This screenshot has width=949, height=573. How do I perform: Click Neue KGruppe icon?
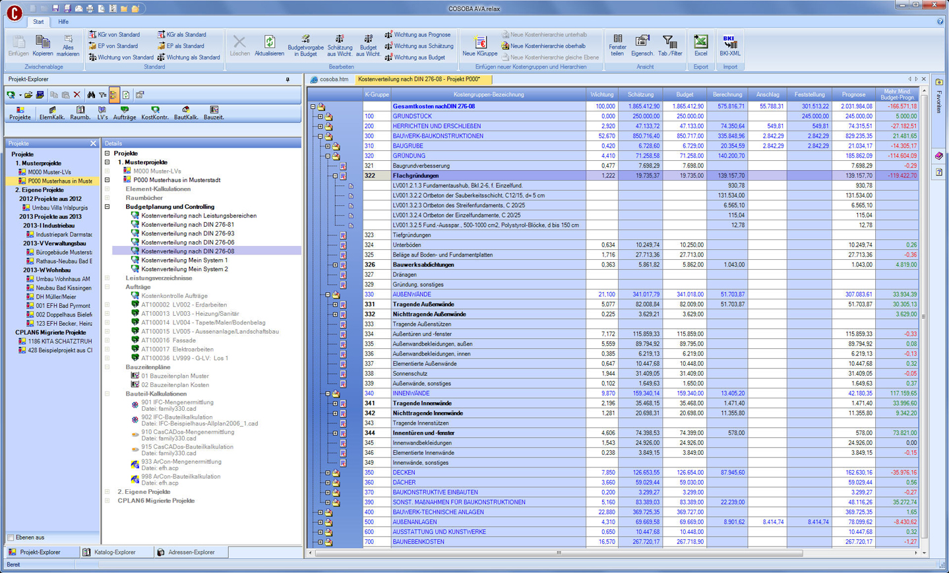[479, 45]
